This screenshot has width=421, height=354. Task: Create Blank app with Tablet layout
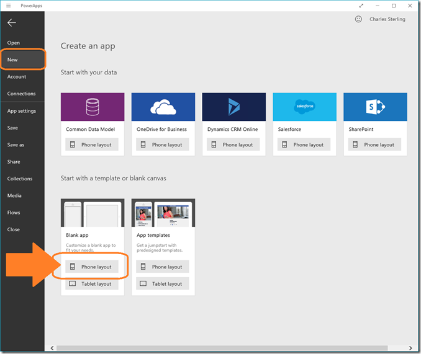tap(92, 284)
